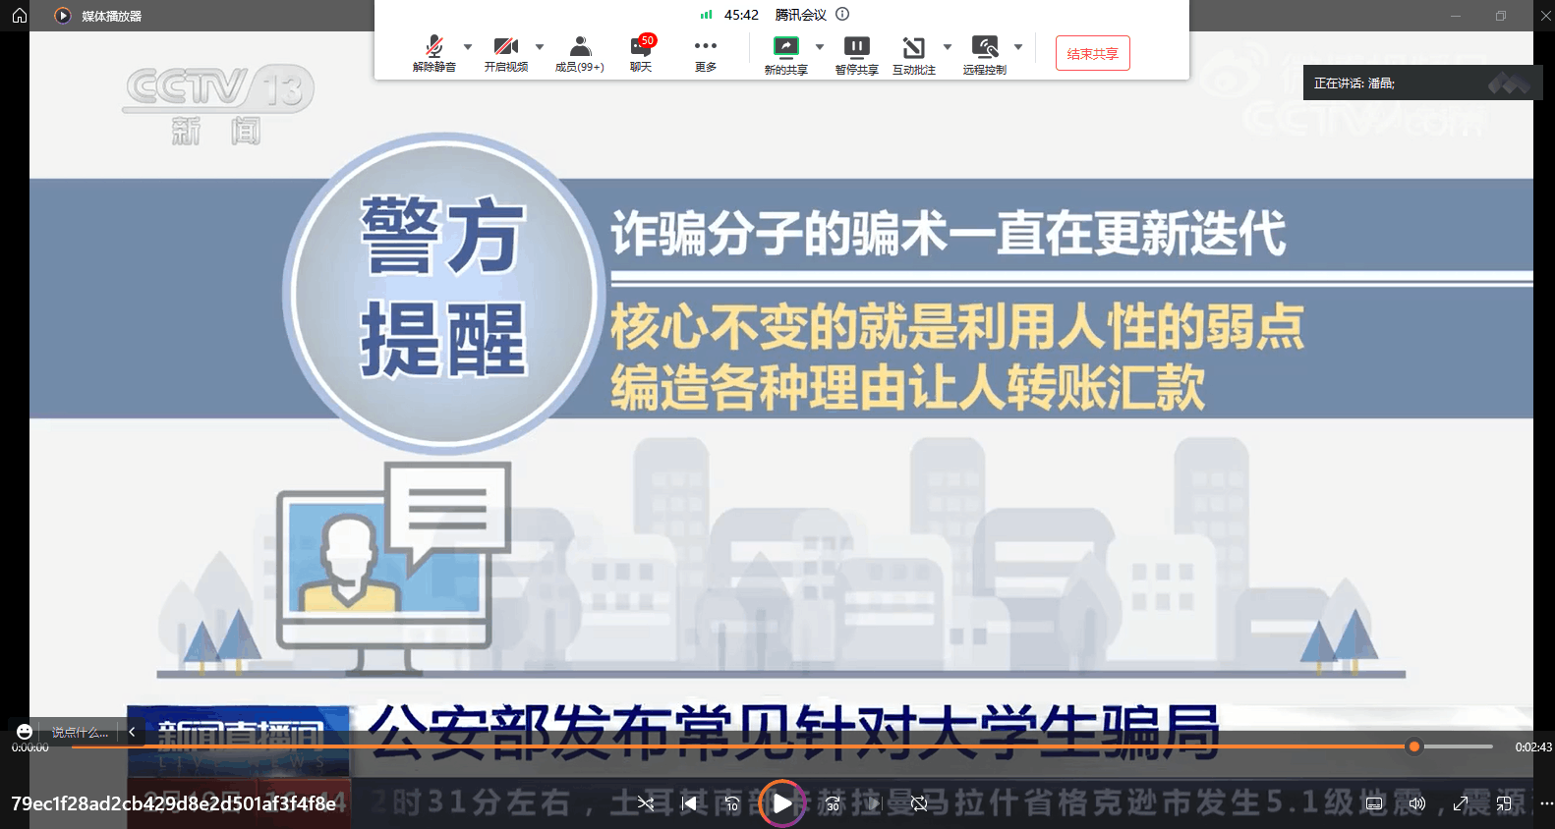This screenshot has width=1555, height=829.
Task: Seek within the orange progress bar
Action: [742, 746]
